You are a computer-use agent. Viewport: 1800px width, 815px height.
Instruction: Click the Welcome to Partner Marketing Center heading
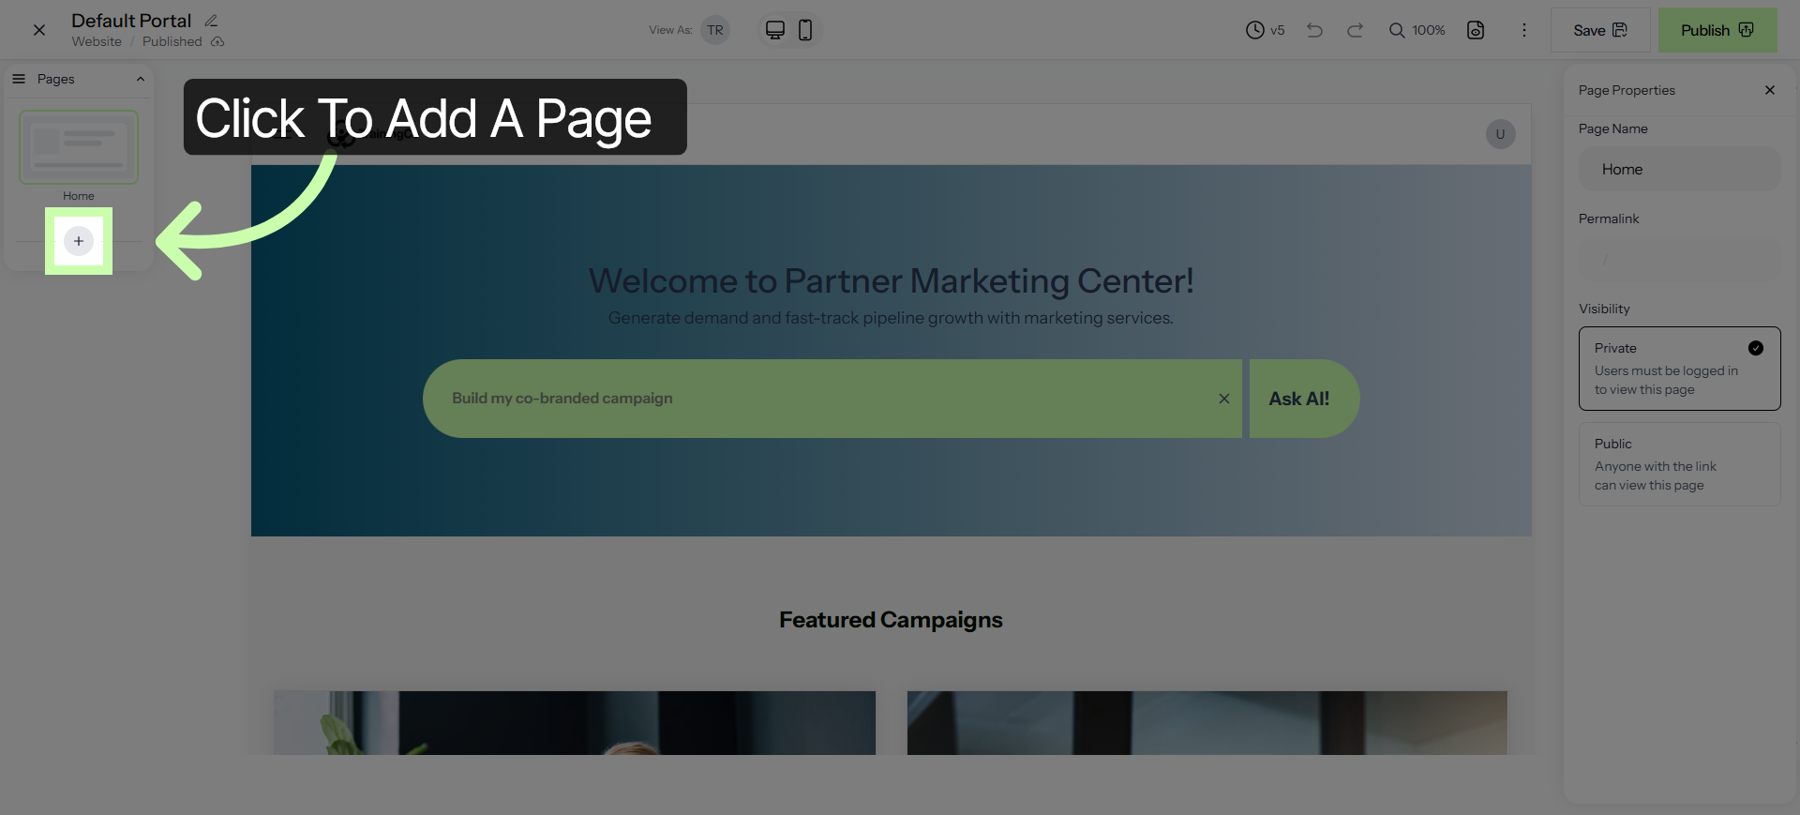coord(891,280)
